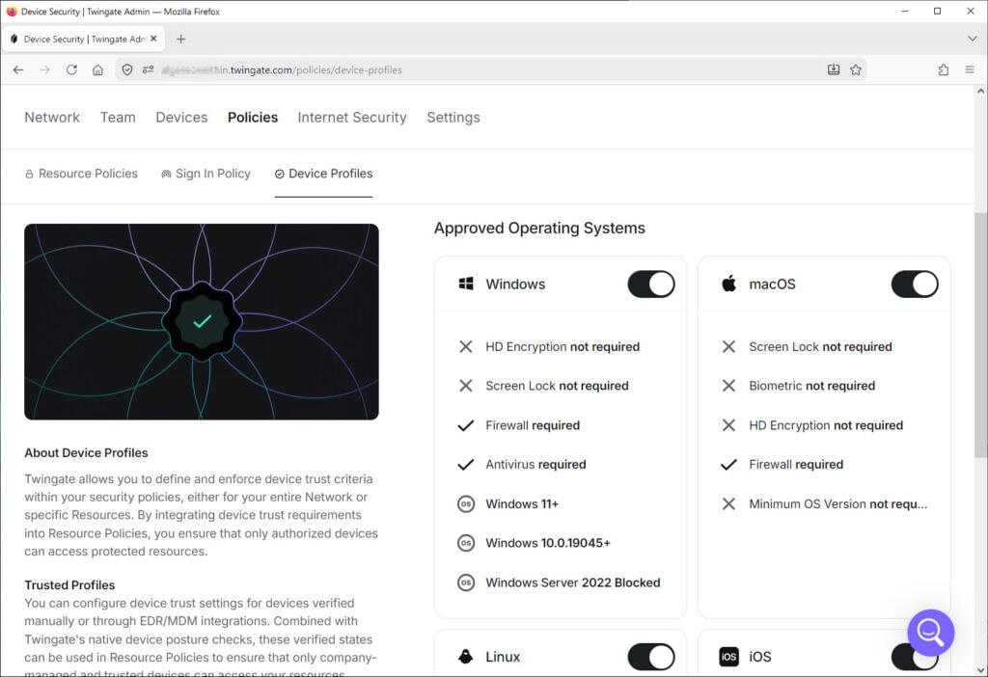Click the device profiles banner image
The height and width of the screenshot is (677, 988).
point(202,322)
